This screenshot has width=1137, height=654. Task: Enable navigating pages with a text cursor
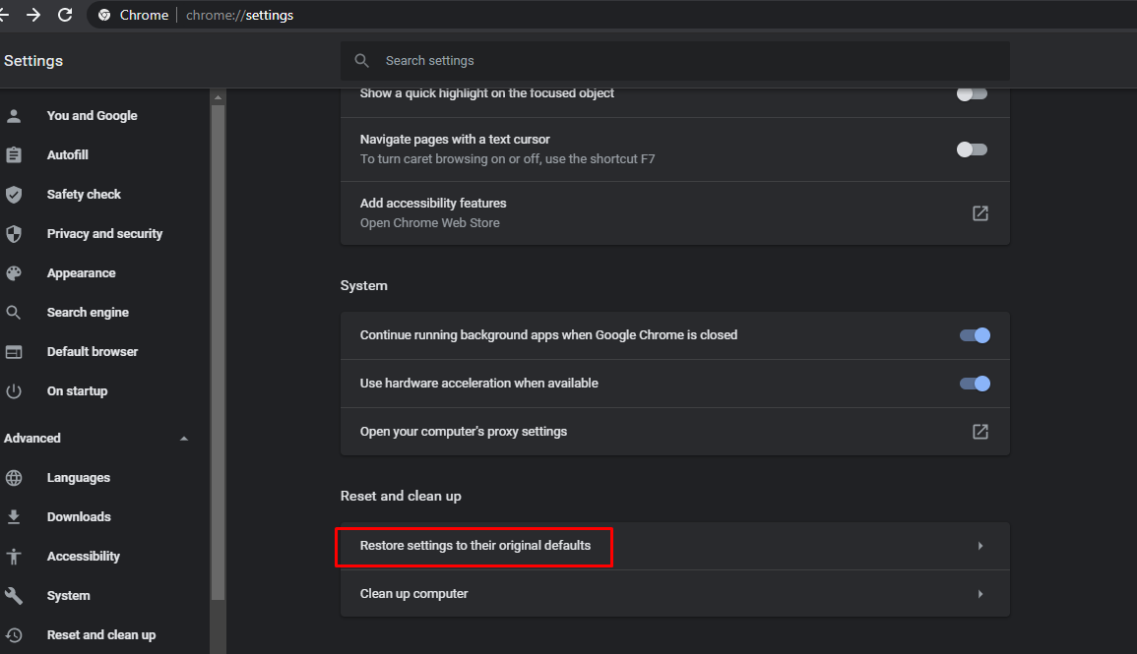[x=972, y=149]
